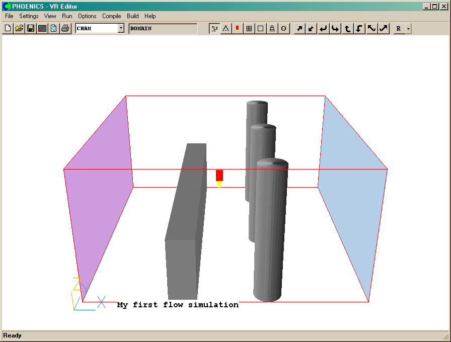The height and width of the screenshot is (342, 451).
Task: Toggle the axes display button
Action: tap(214, 29)
